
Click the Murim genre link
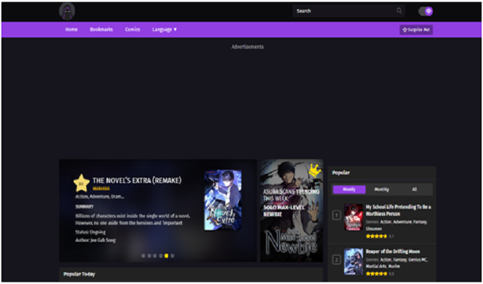394,266
